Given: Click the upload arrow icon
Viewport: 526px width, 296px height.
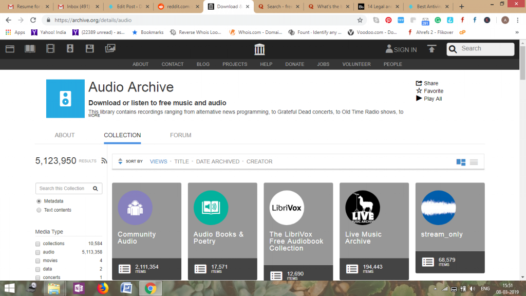Looking at the screenshot, I should pos(431,49).
